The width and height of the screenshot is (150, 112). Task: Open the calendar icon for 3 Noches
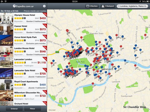[x=88, y=6]
